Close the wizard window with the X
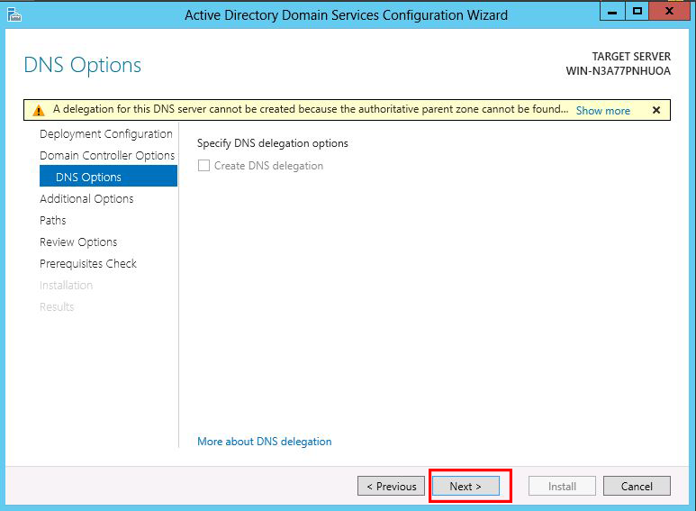 (x=669, y=11)
